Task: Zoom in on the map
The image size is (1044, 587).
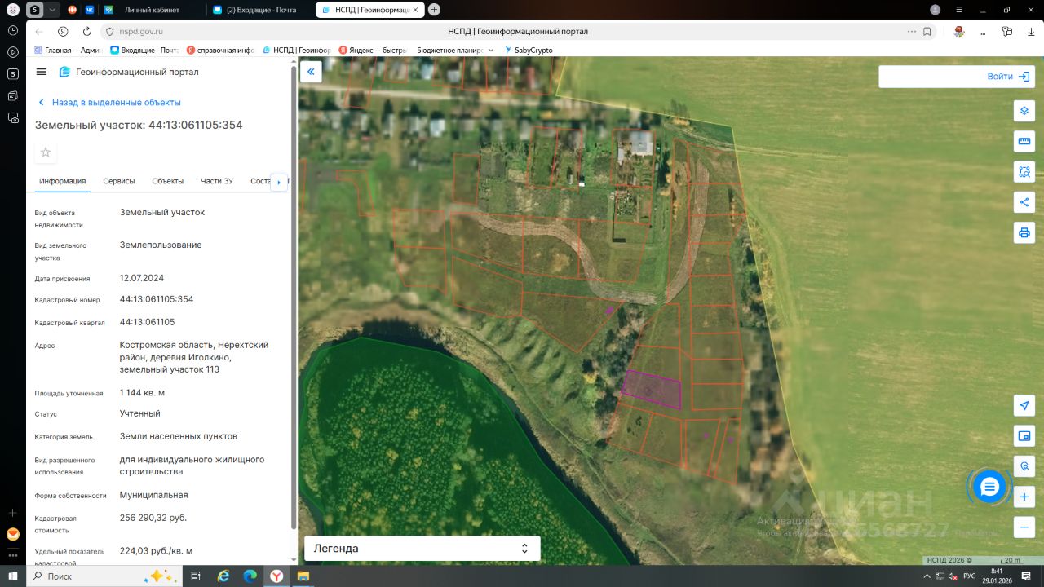Action: pyautogui.click(x=1024, y=497)
